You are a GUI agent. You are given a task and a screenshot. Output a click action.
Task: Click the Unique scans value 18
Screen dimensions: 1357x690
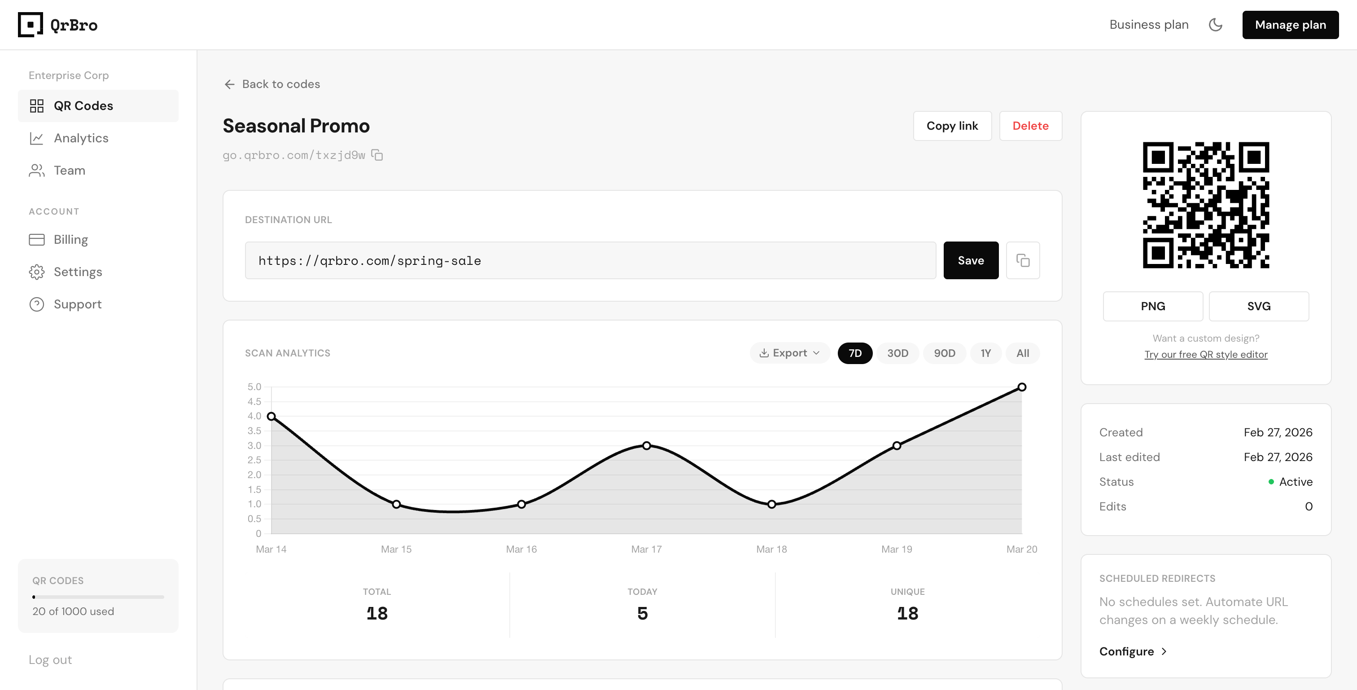pos(907,614)
